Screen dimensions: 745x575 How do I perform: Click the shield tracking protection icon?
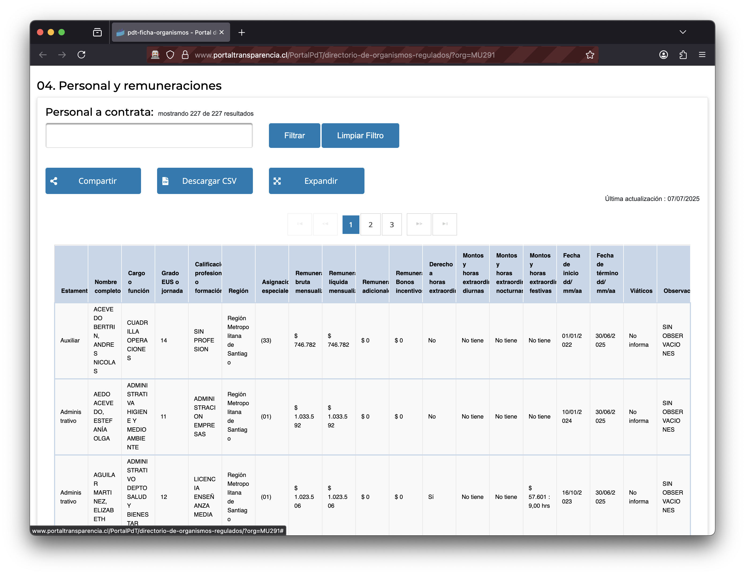pyautogui.click(x=170, y=55)
